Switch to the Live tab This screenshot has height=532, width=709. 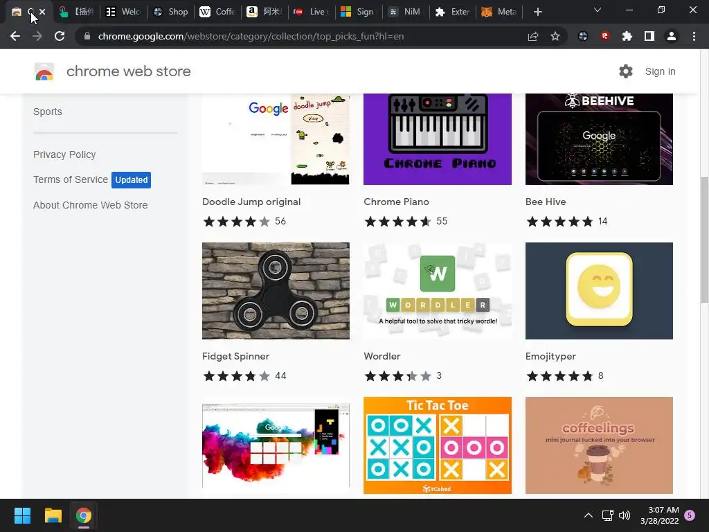(311, 12)
